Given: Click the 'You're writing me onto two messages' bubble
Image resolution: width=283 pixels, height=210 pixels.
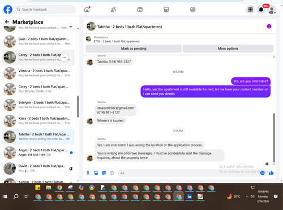Looking at the screenshot, I should pyautogui.click(x=160, y=155).
